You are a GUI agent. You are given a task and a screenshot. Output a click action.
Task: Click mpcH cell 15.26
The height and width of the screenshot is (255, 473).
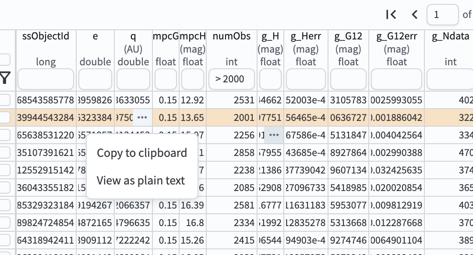coord(192,240)
